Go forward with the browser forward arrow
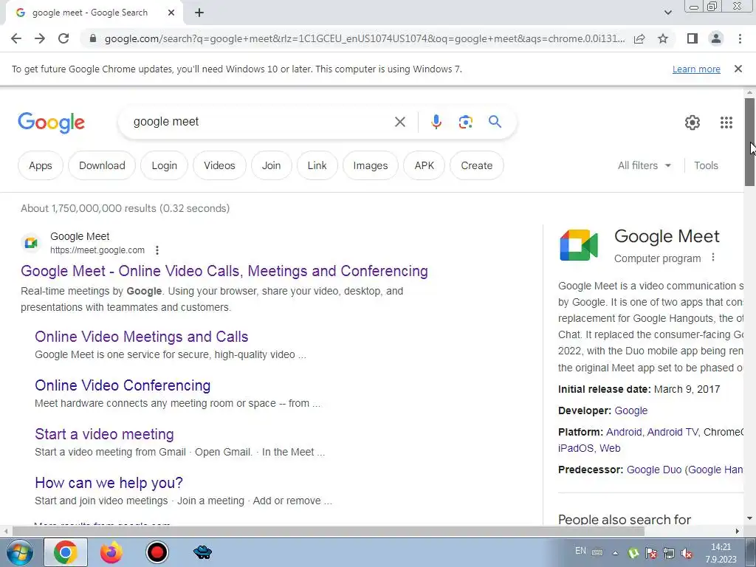 40,38
